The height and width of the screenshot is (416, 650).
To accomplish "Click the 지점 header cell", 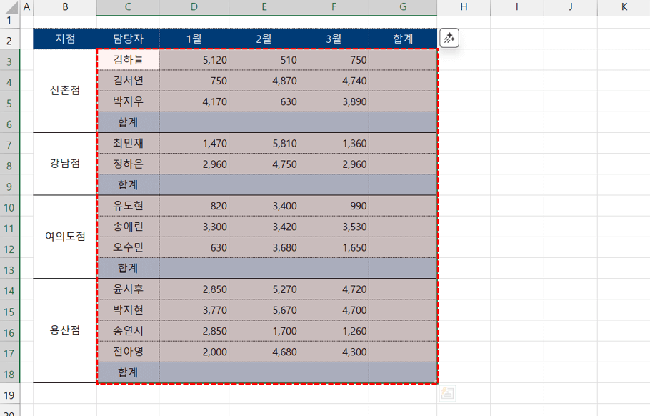I will coord(65,39).
